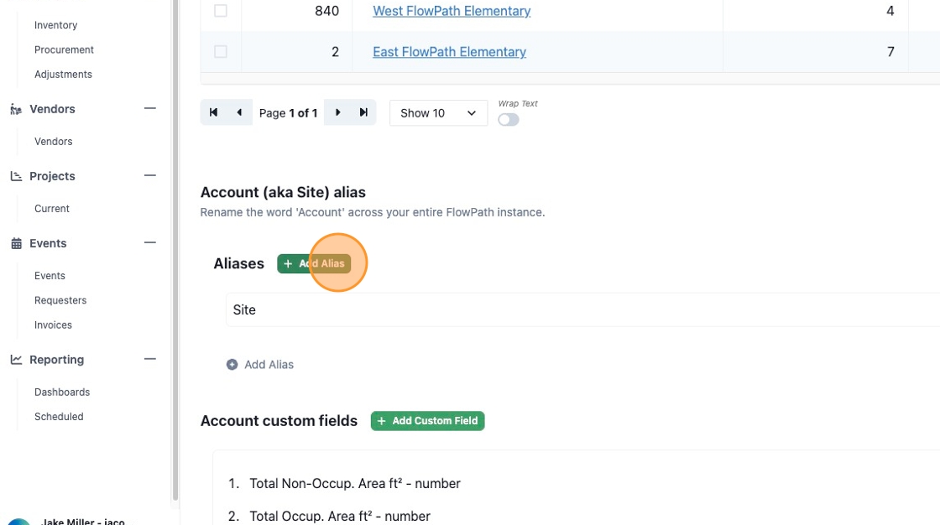940x525 pixels.
Task: Open Dashboards in the sidebar
Action: click(62, 392)
